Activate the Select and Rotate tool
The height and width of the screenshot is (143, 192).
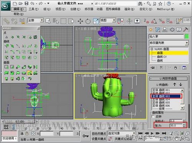[88, 21]
